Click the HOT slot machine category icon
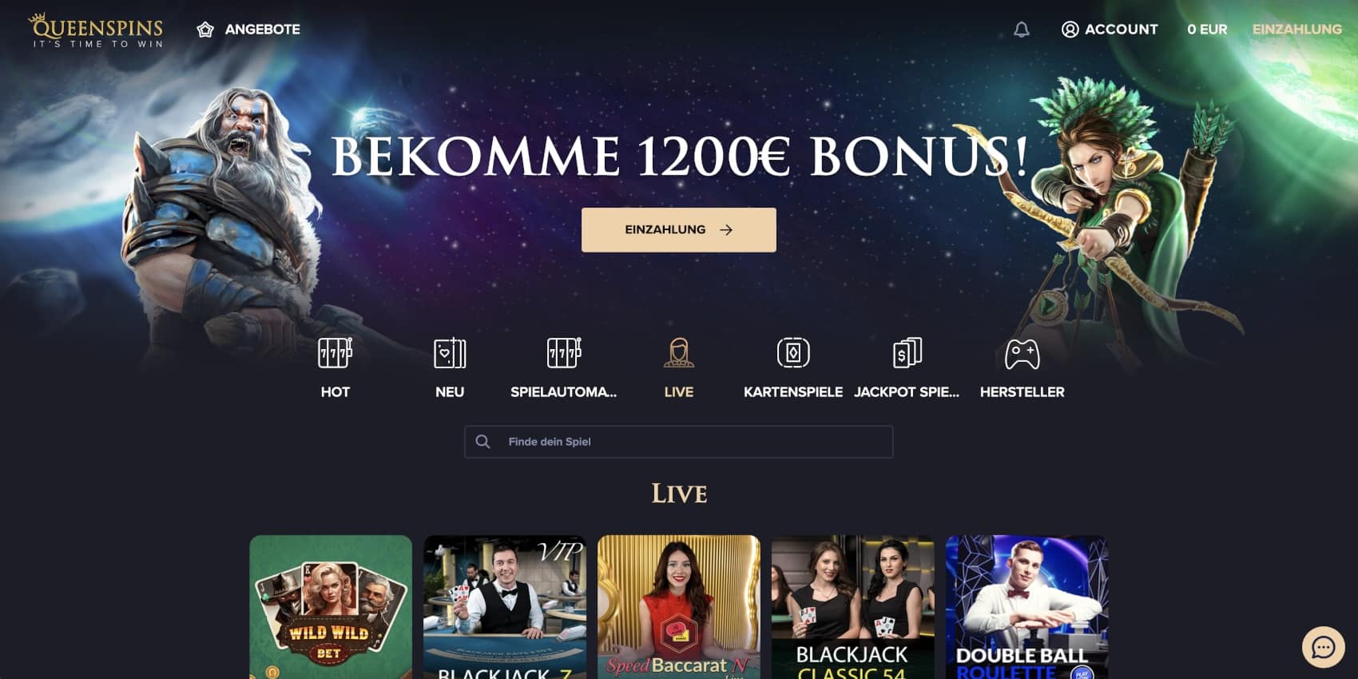Viewport: 1358px width, 679px height. point(335,352)
